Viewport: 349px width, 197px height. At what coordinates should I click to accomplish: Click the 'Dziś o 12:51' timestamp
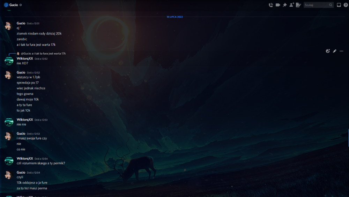[33, 23]
